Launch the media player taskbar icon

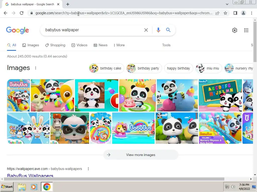point(34,187)
